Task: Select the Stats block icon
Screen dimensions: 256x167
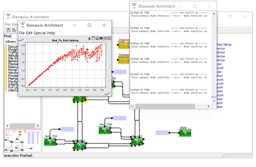Action: [185, 133]
